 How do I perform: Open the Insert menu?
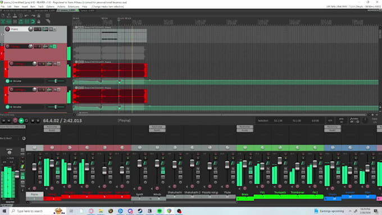(25, 7)
